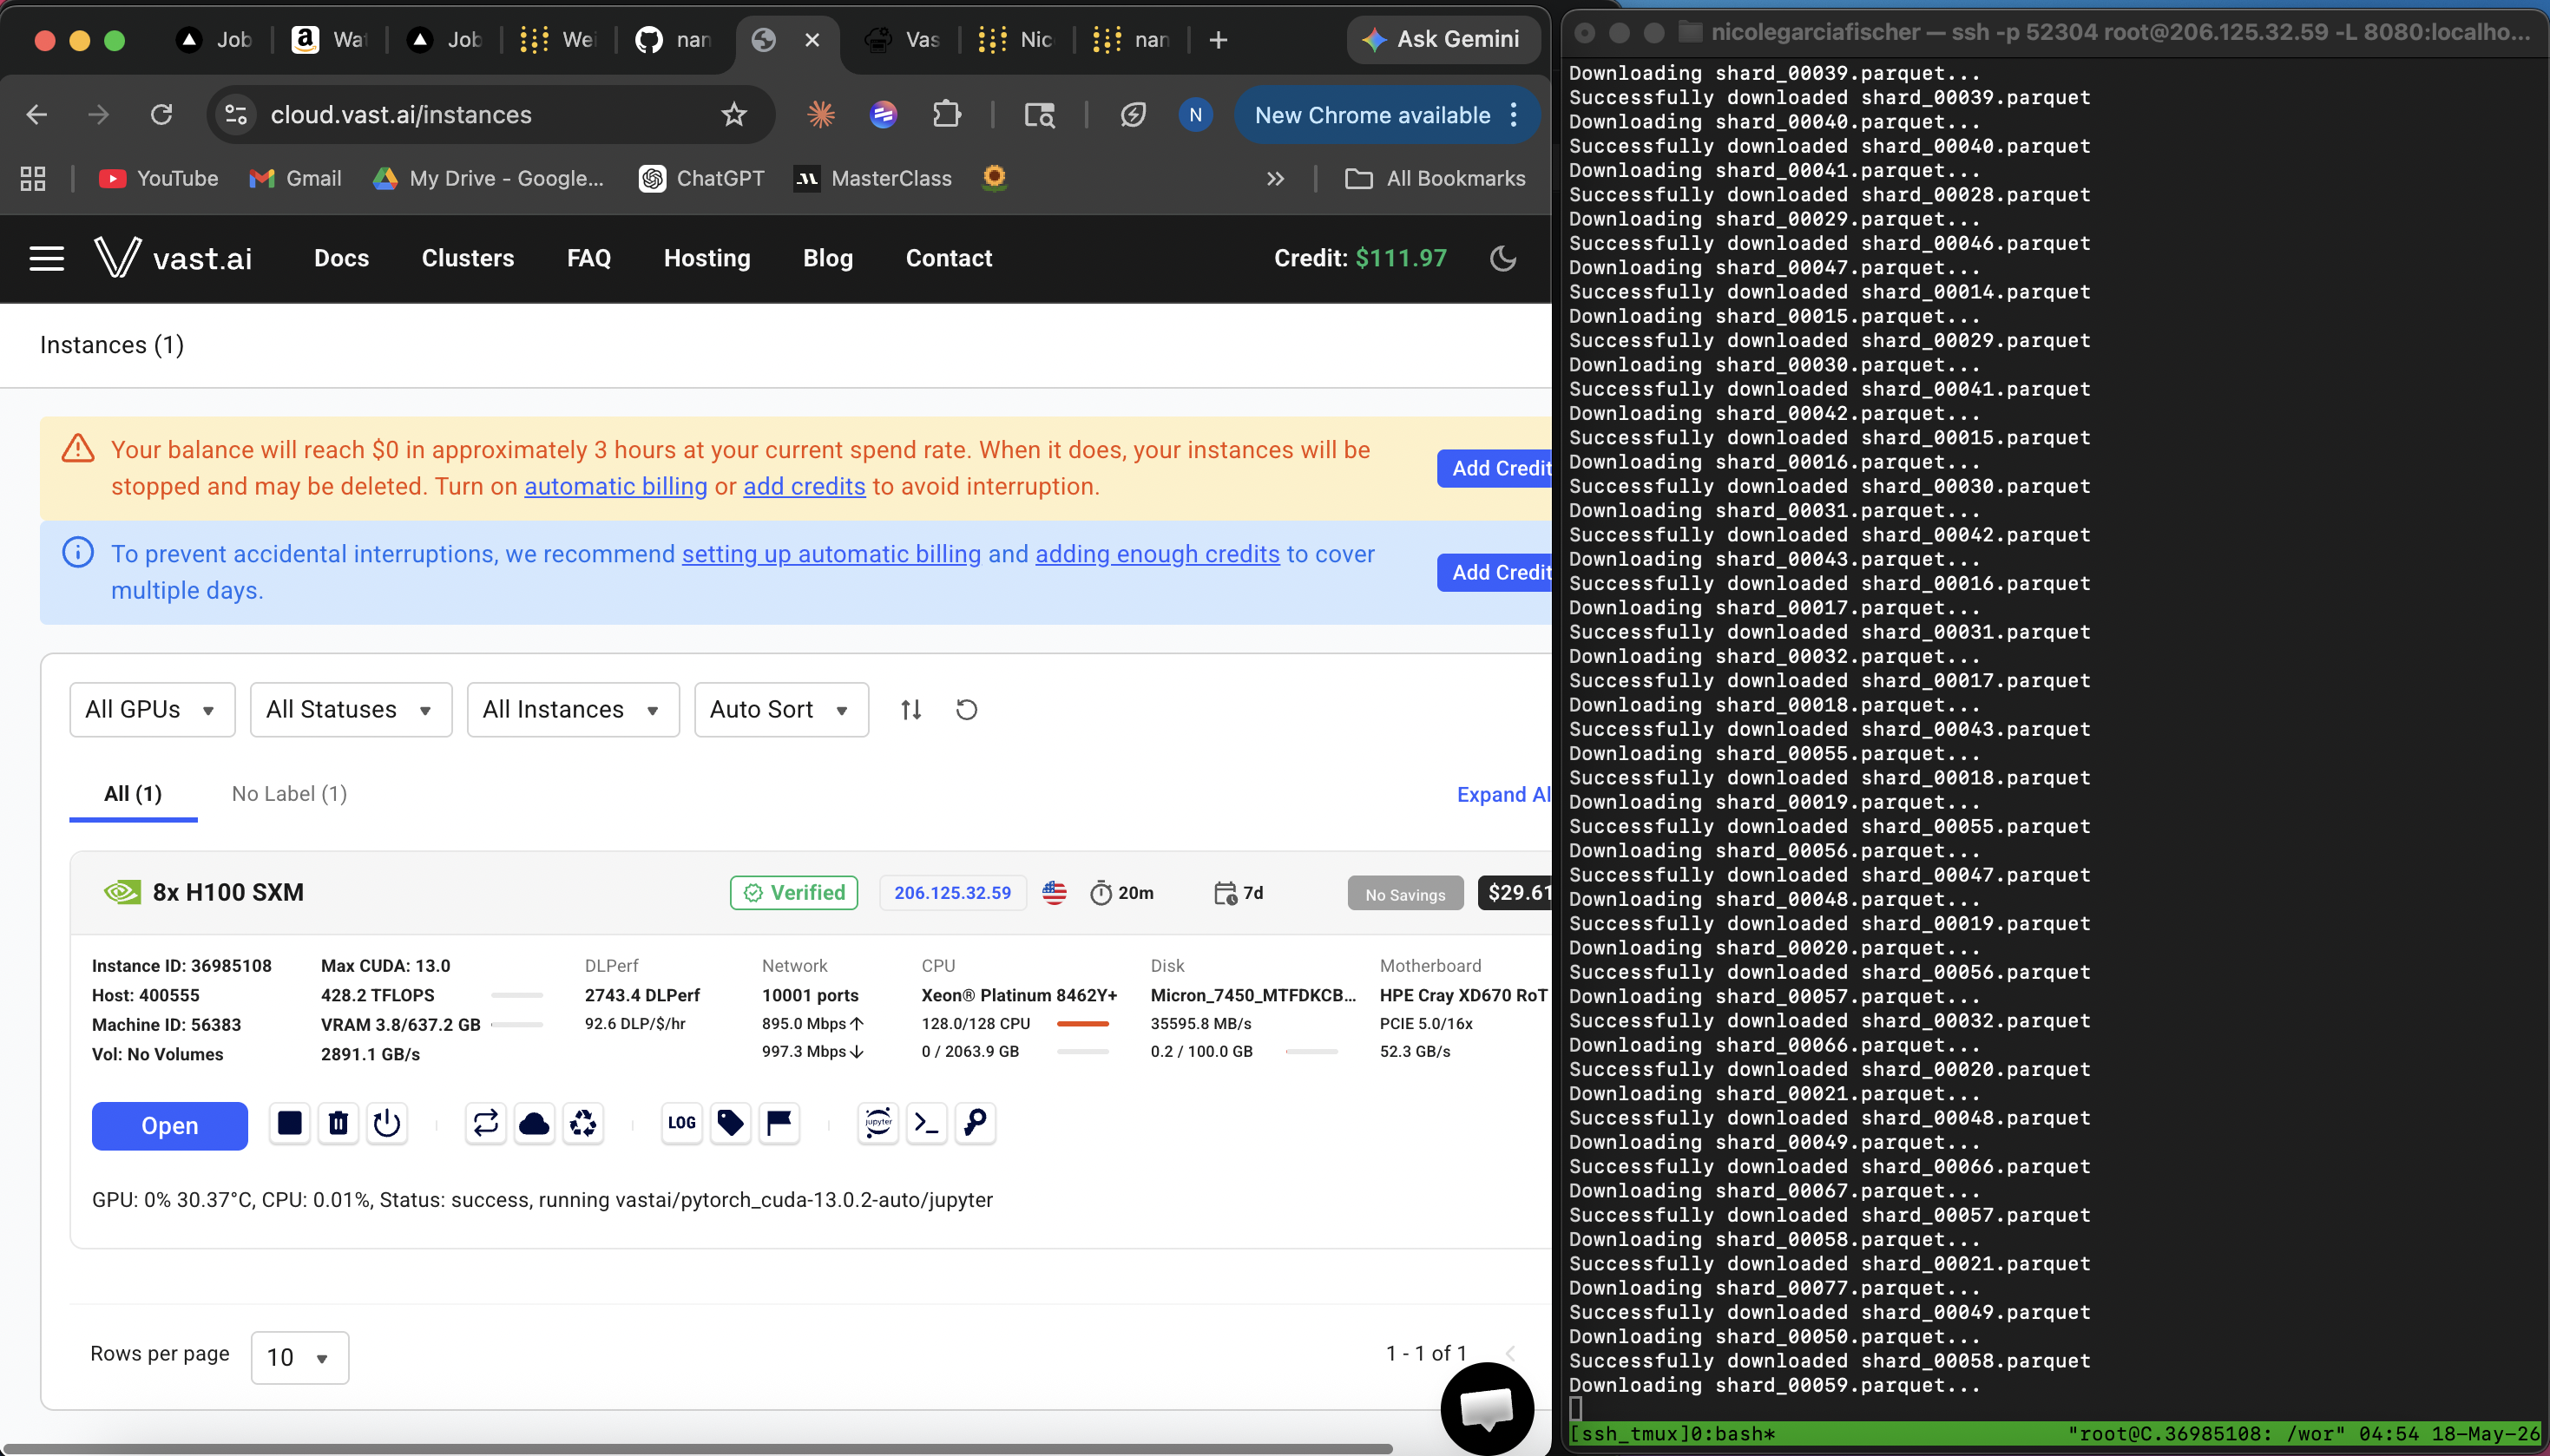Viewport: 2550px width, 1456px height.
Task: Open the terminal prompt icon for instance
Action: [927, 1123]
